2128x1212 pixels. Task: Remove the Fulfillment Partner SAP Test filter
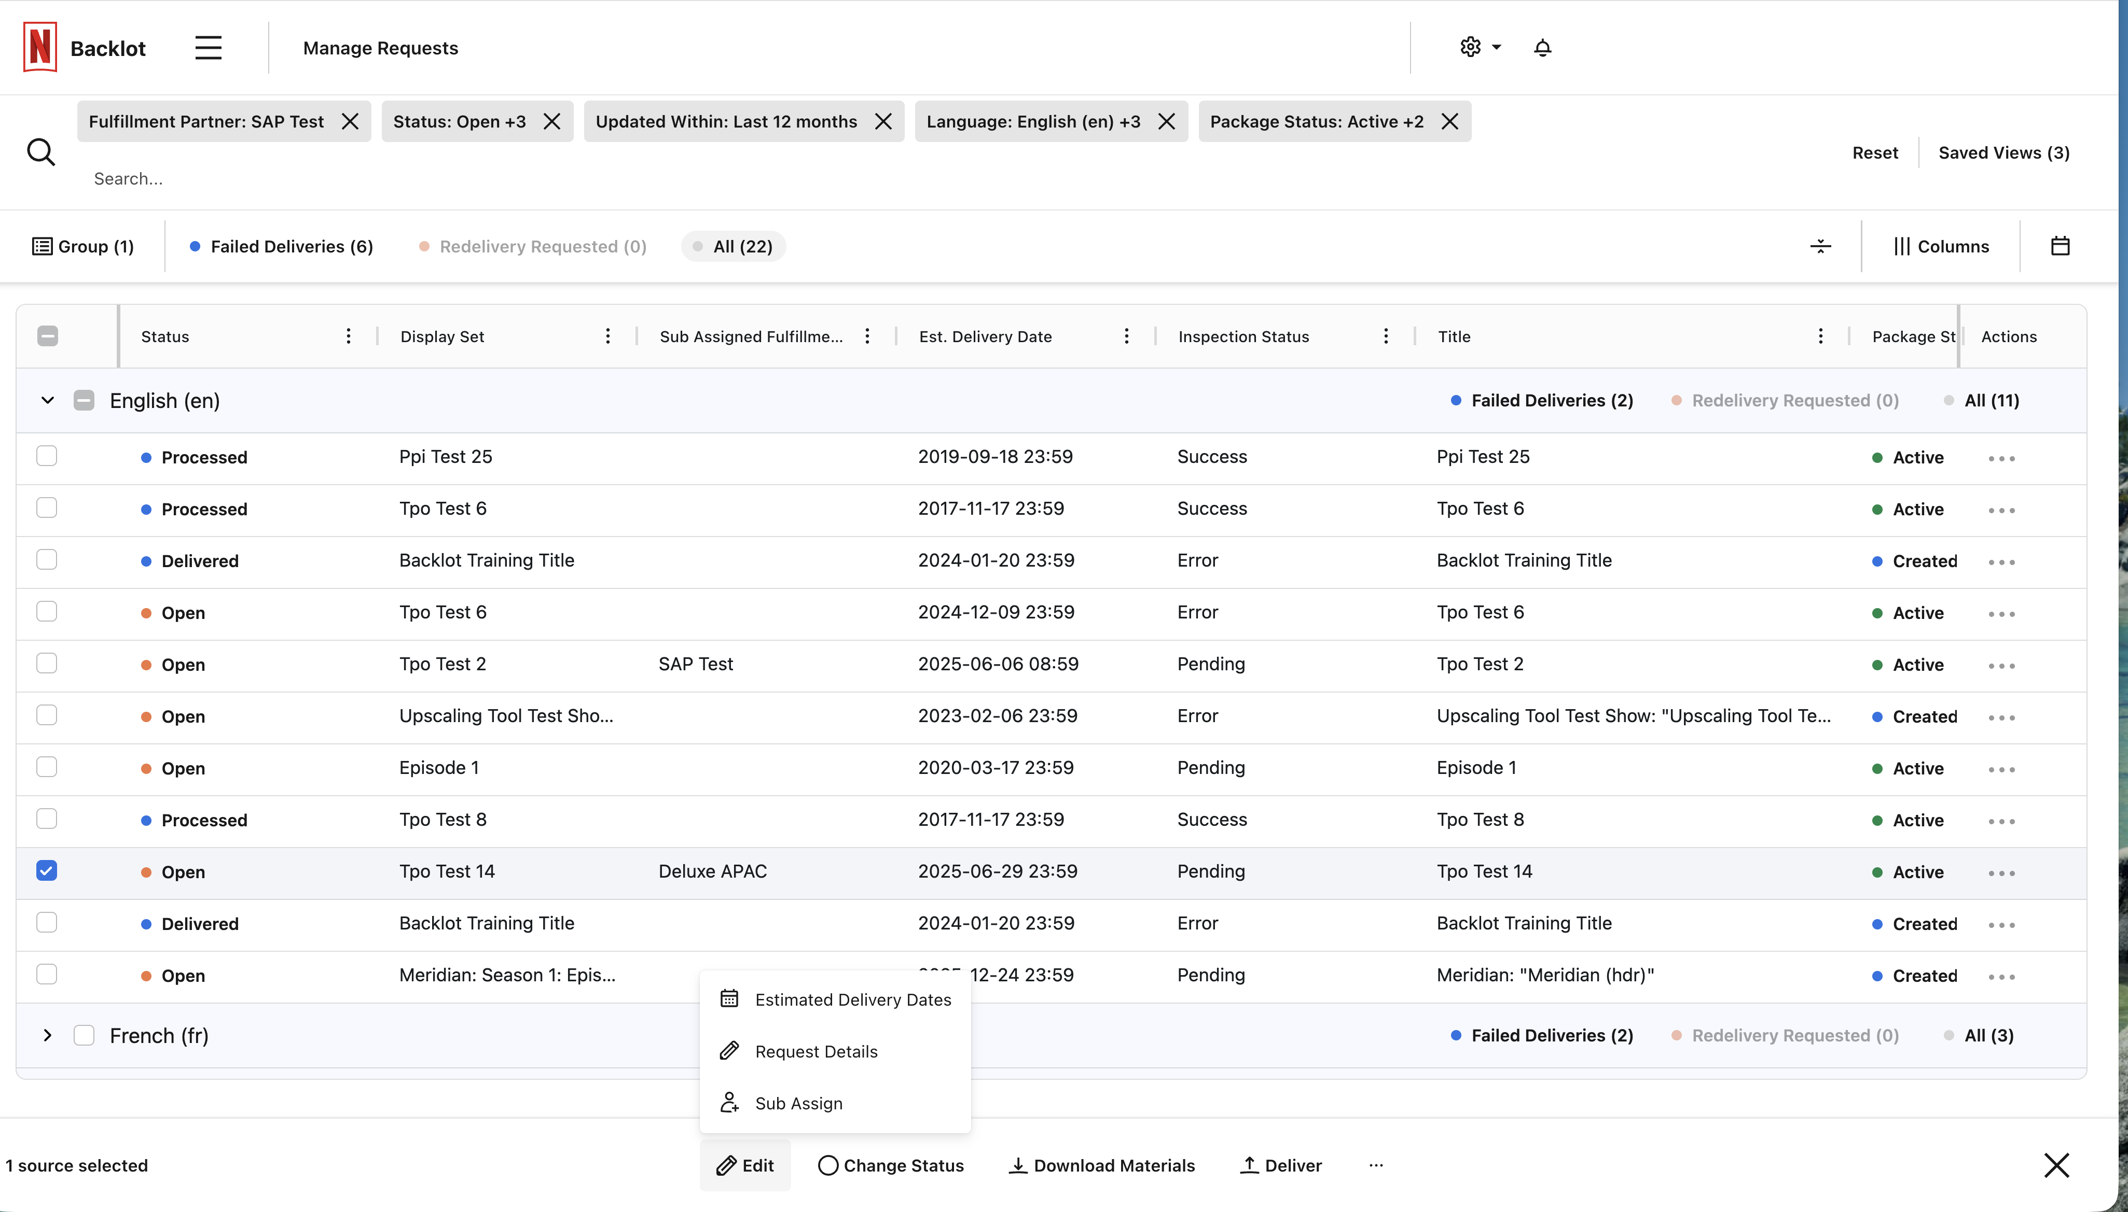(x=351, y=121)
